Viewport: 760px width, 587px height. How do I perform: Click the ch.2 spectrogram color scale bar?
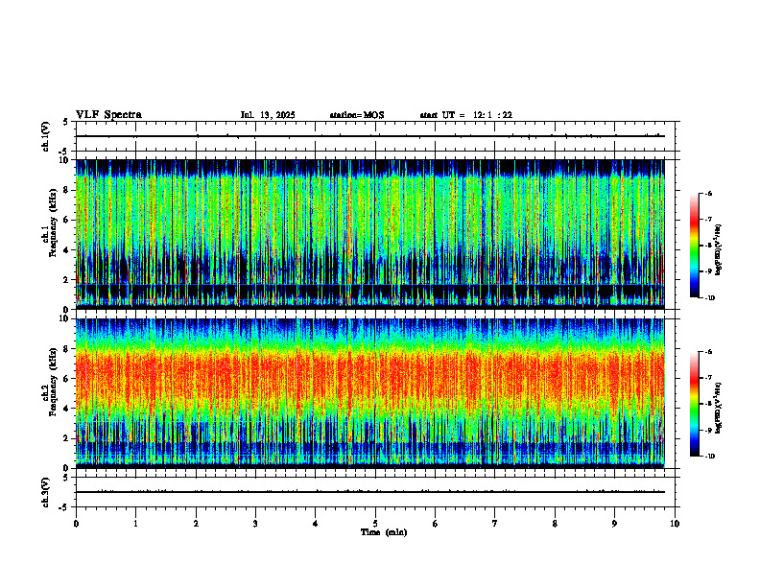[x=694, y=404]
